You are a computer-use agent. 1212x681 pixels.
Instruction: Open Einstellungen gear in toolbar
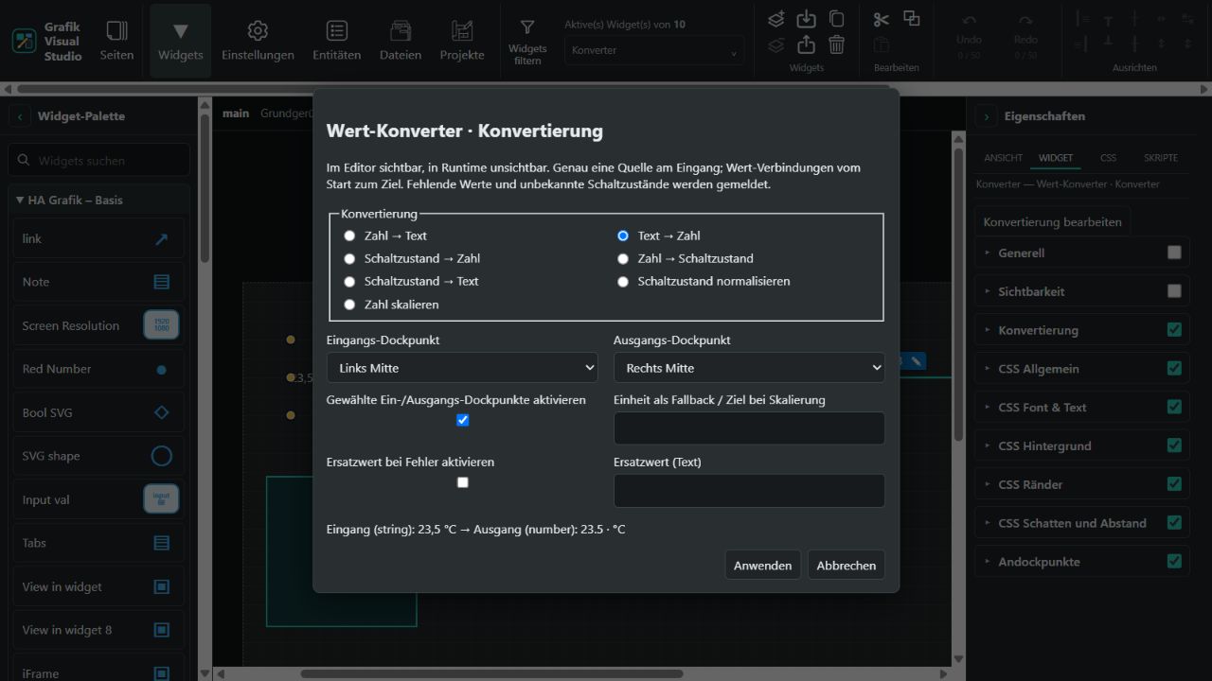pos(258,40)
